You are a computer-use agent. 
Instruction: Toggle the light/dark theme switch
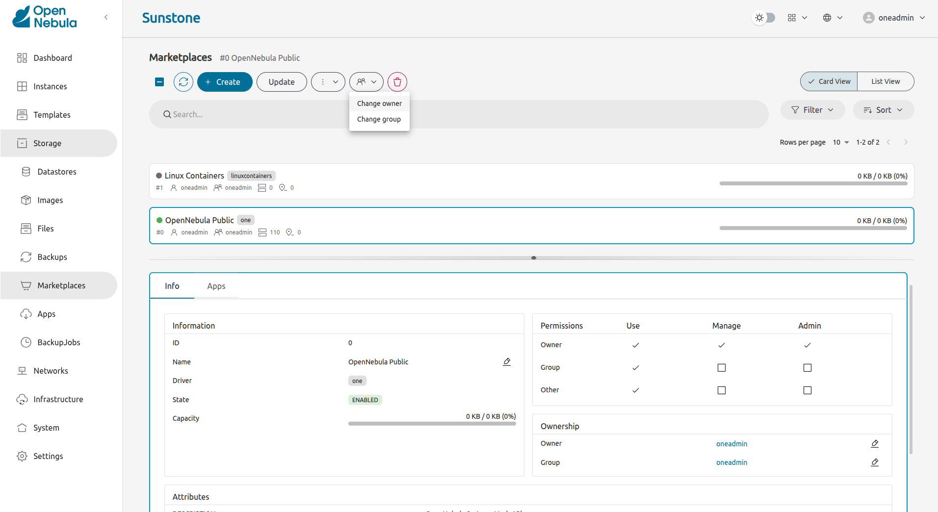(x=764, y=18)
